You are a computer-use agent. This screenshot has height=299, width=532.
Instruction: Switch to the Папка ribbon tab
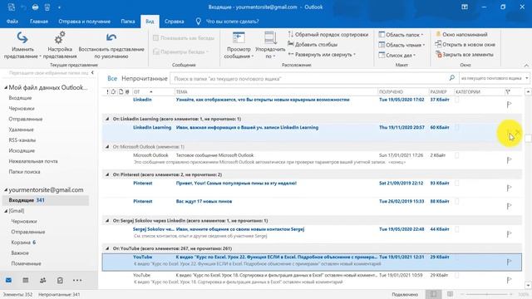[128, 22]
